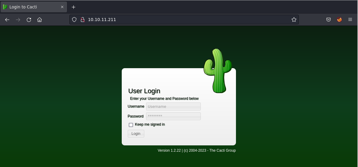Click the Login button

pyautogui.click(x=136, y=134)
